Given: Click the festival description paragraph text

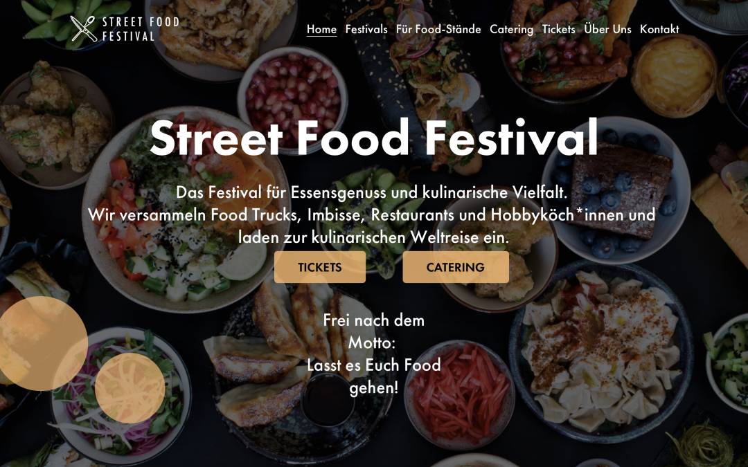Looking at the screenshot, I should click(374, 214).
